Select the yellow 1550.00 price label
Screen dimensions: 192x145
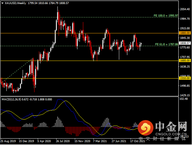185,78
